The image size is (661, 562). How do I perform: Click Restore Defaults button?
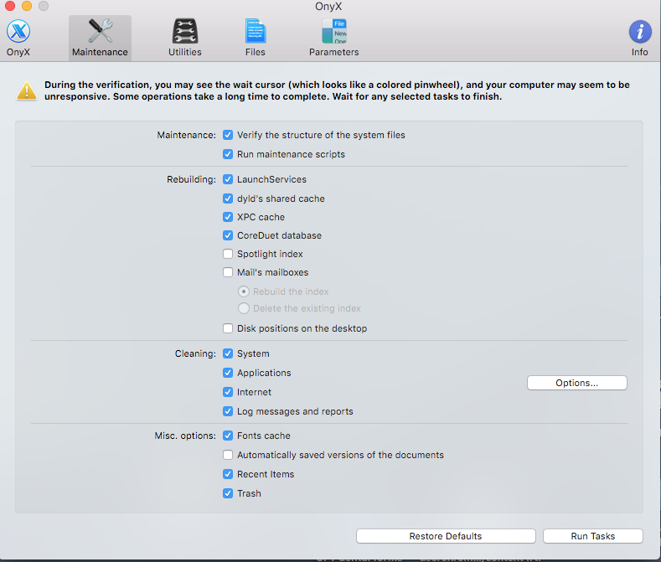pyautogui.click(x=446, y=536)
